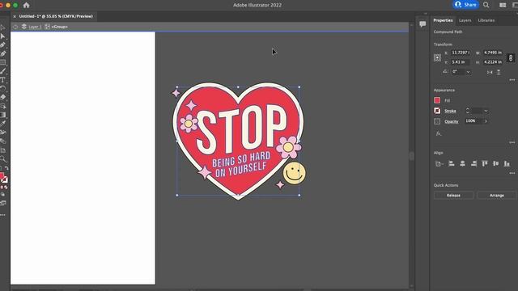This screenshot has height=291, width=518.
Task: Open the fx effects menu
Action: tap(439, 133)
